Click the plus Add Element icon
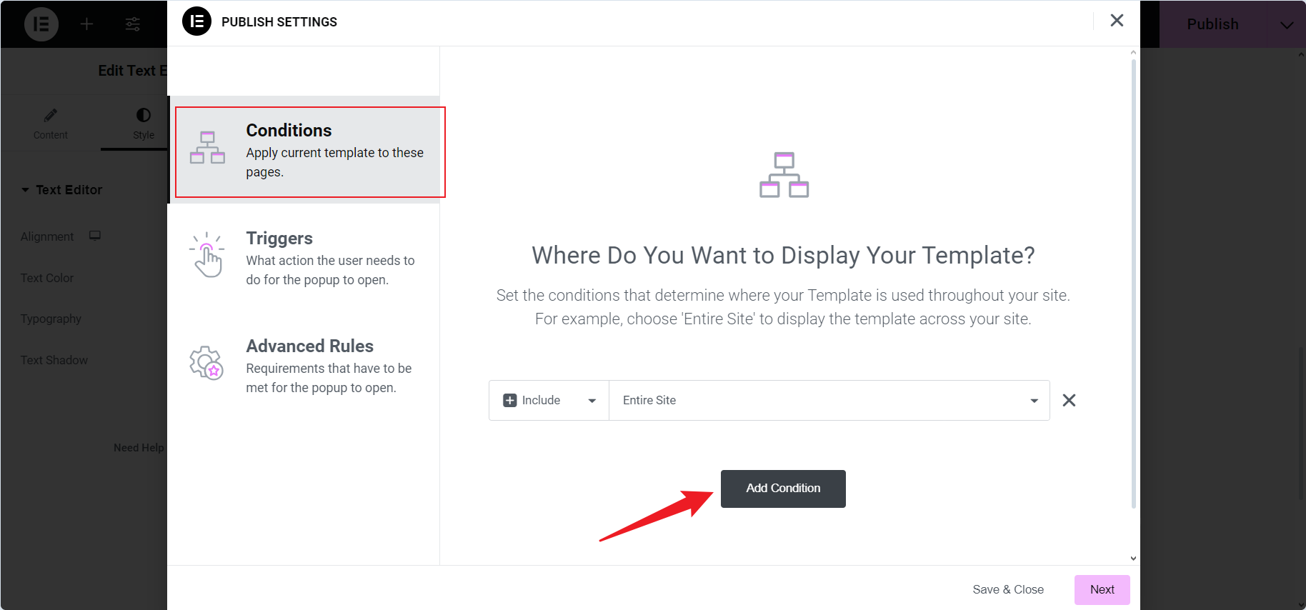The image size is (1306, 610). click(86, 24)
